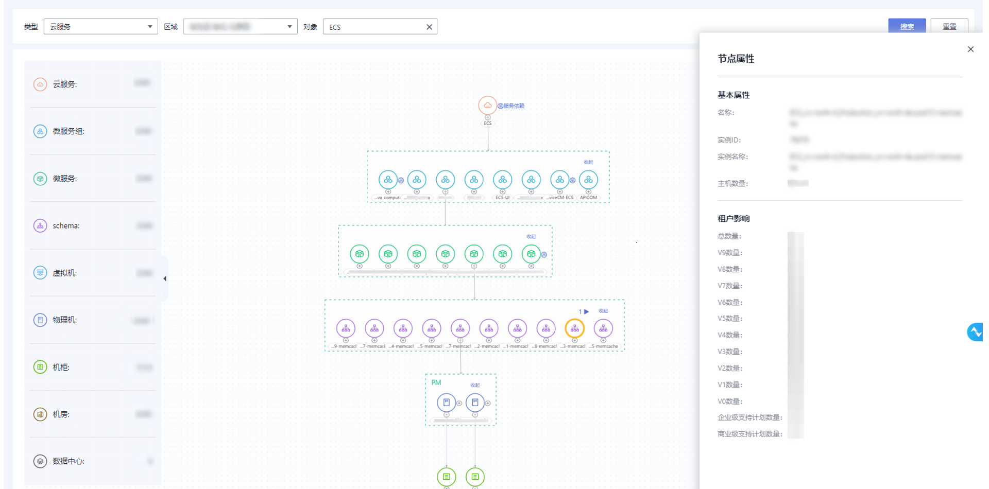989x489 pixels.
Task: Open the 微服务组 sidebar category
Action: coord(40,131)
